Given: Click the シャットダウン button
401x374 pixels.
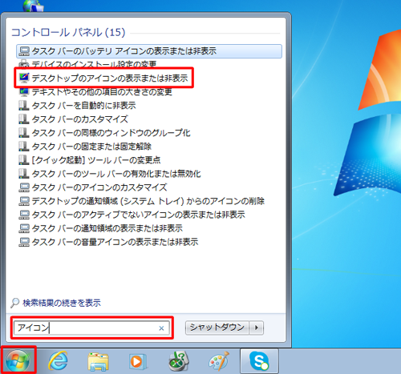Looking at the screenshot, I should 217,328.
